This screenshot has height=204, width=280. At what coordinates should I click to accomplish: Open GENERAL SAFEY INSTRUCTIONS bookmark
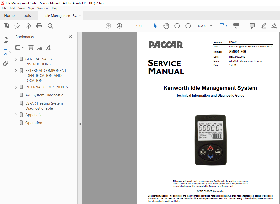point(39,62)
